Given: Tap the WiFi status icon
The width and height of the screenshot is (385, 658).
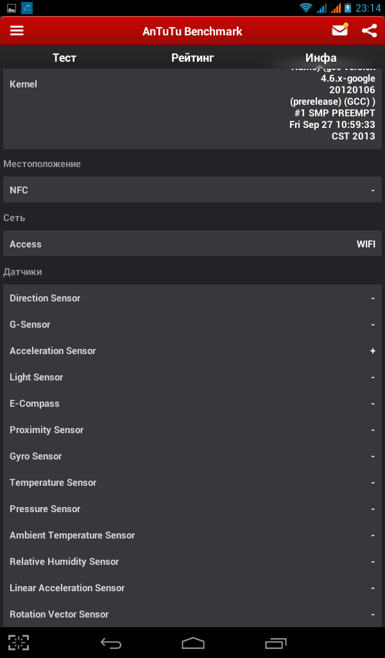Looking at the screenshot, I should (306, 8).
